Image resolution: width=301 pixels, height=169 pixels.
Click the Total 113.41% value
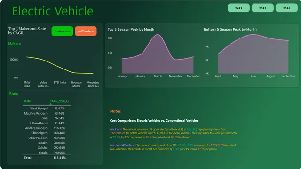(60, 158)
